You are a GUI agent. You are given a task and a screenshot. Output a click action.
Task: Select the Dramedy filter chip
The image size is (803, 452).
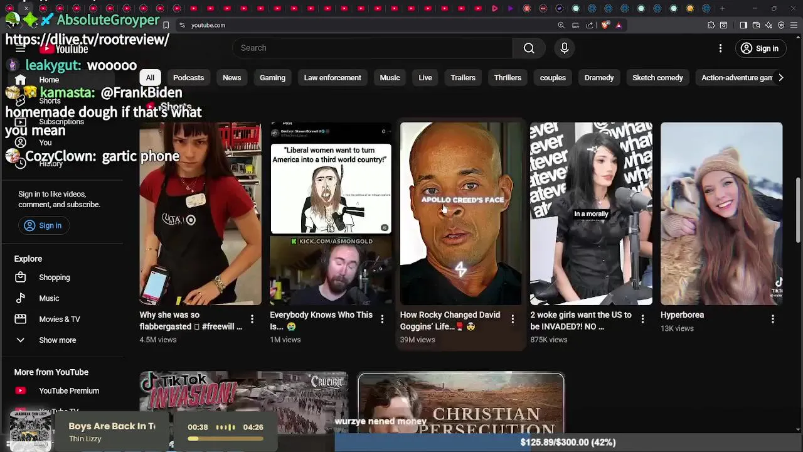click(599, 78)
